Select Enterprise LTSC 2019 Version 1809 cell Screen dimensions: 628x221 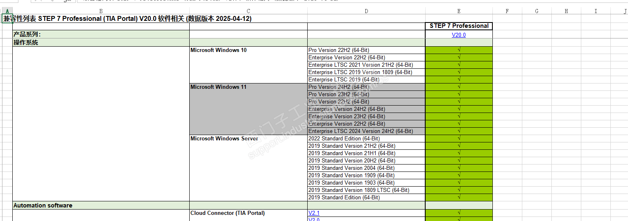point(366,72)
